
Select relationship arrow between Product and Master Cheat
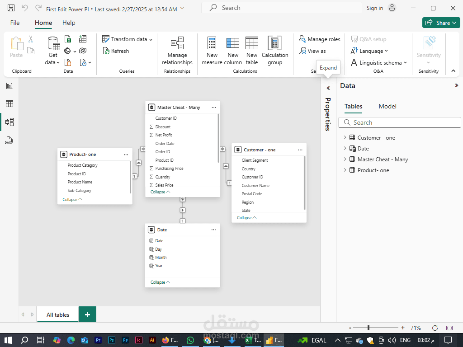[x=138, y=163]
